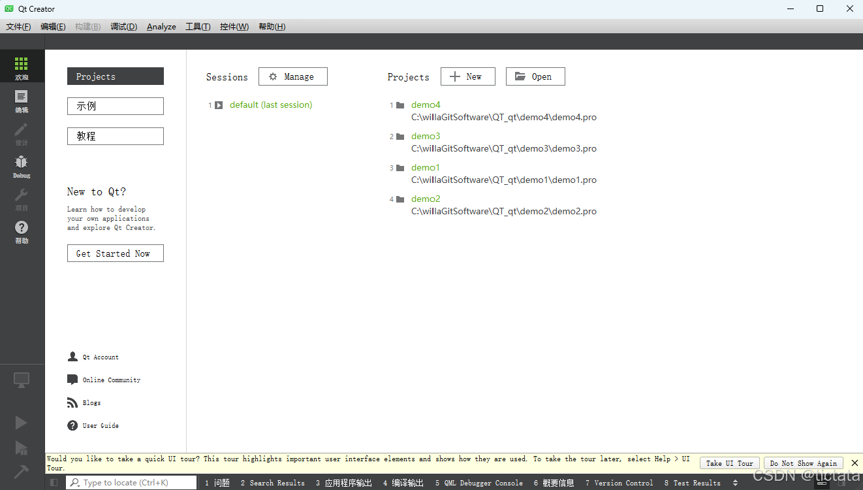Open the 工具(T) menu

pos(198,27)
